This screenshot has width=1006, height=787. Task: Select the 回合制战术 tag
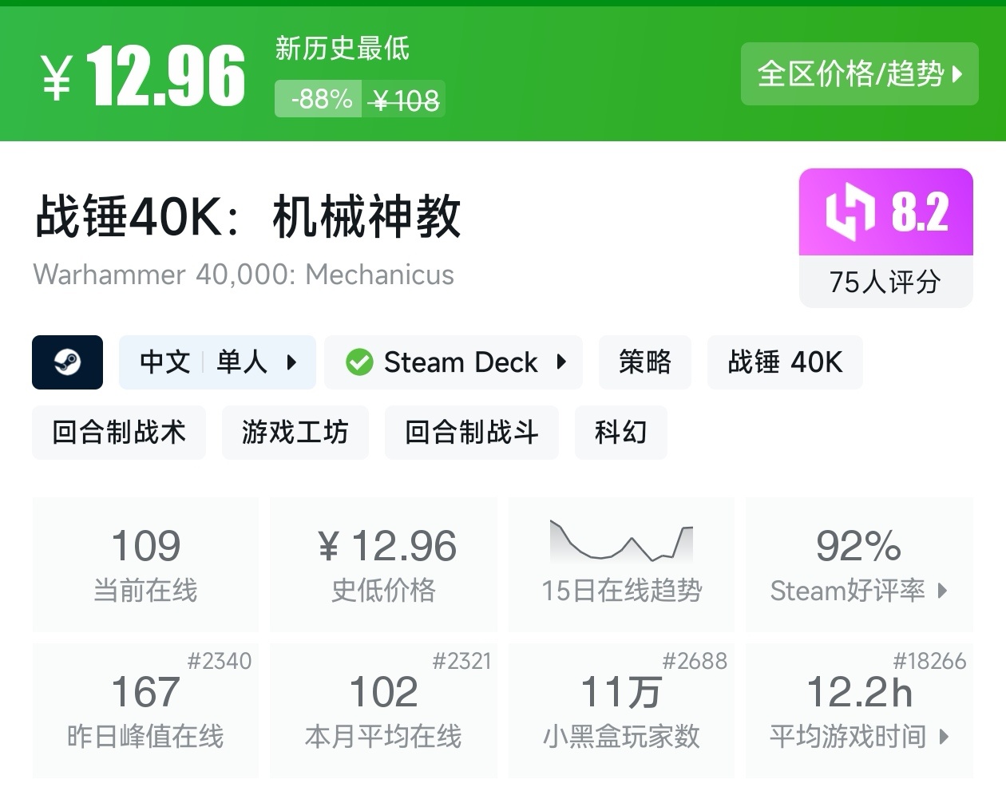[x=119, y=433]
